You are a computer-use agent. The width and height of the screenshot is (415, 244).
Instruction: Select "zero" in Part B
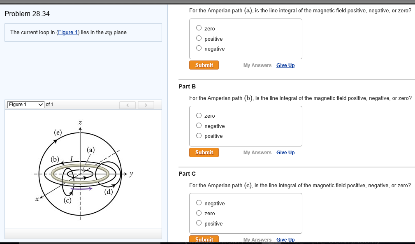pyautogui.click(x=199, y=115)
